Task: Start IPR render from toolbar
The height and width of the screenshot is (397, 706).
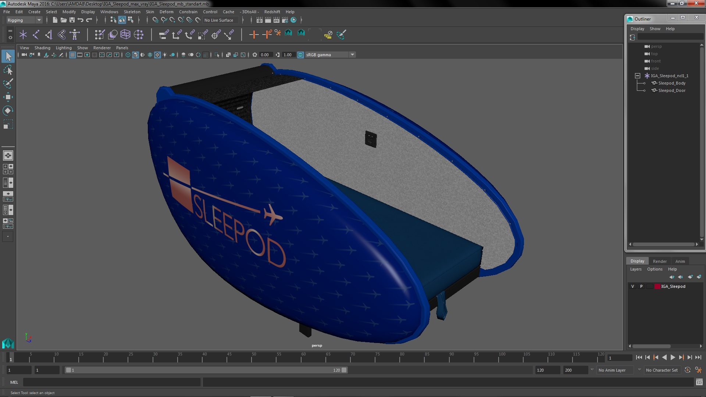Action: point(277,20)
